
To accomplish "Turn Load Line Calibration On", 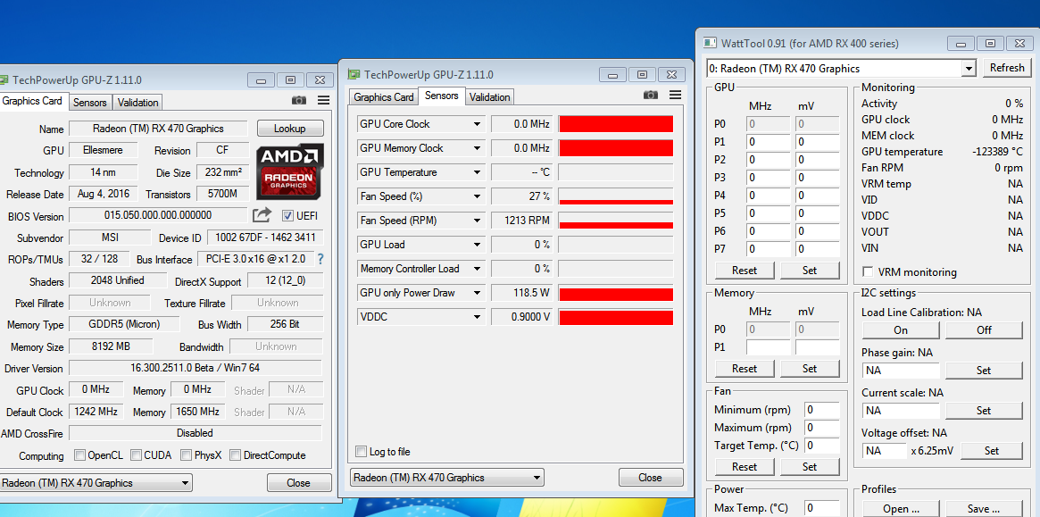I will pos(901,329).
